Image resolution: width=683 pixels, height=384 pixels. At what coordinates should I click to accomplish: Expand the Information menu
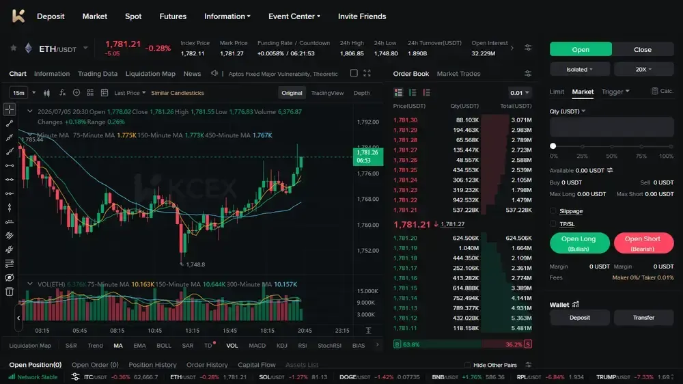(x=227, y=16)
